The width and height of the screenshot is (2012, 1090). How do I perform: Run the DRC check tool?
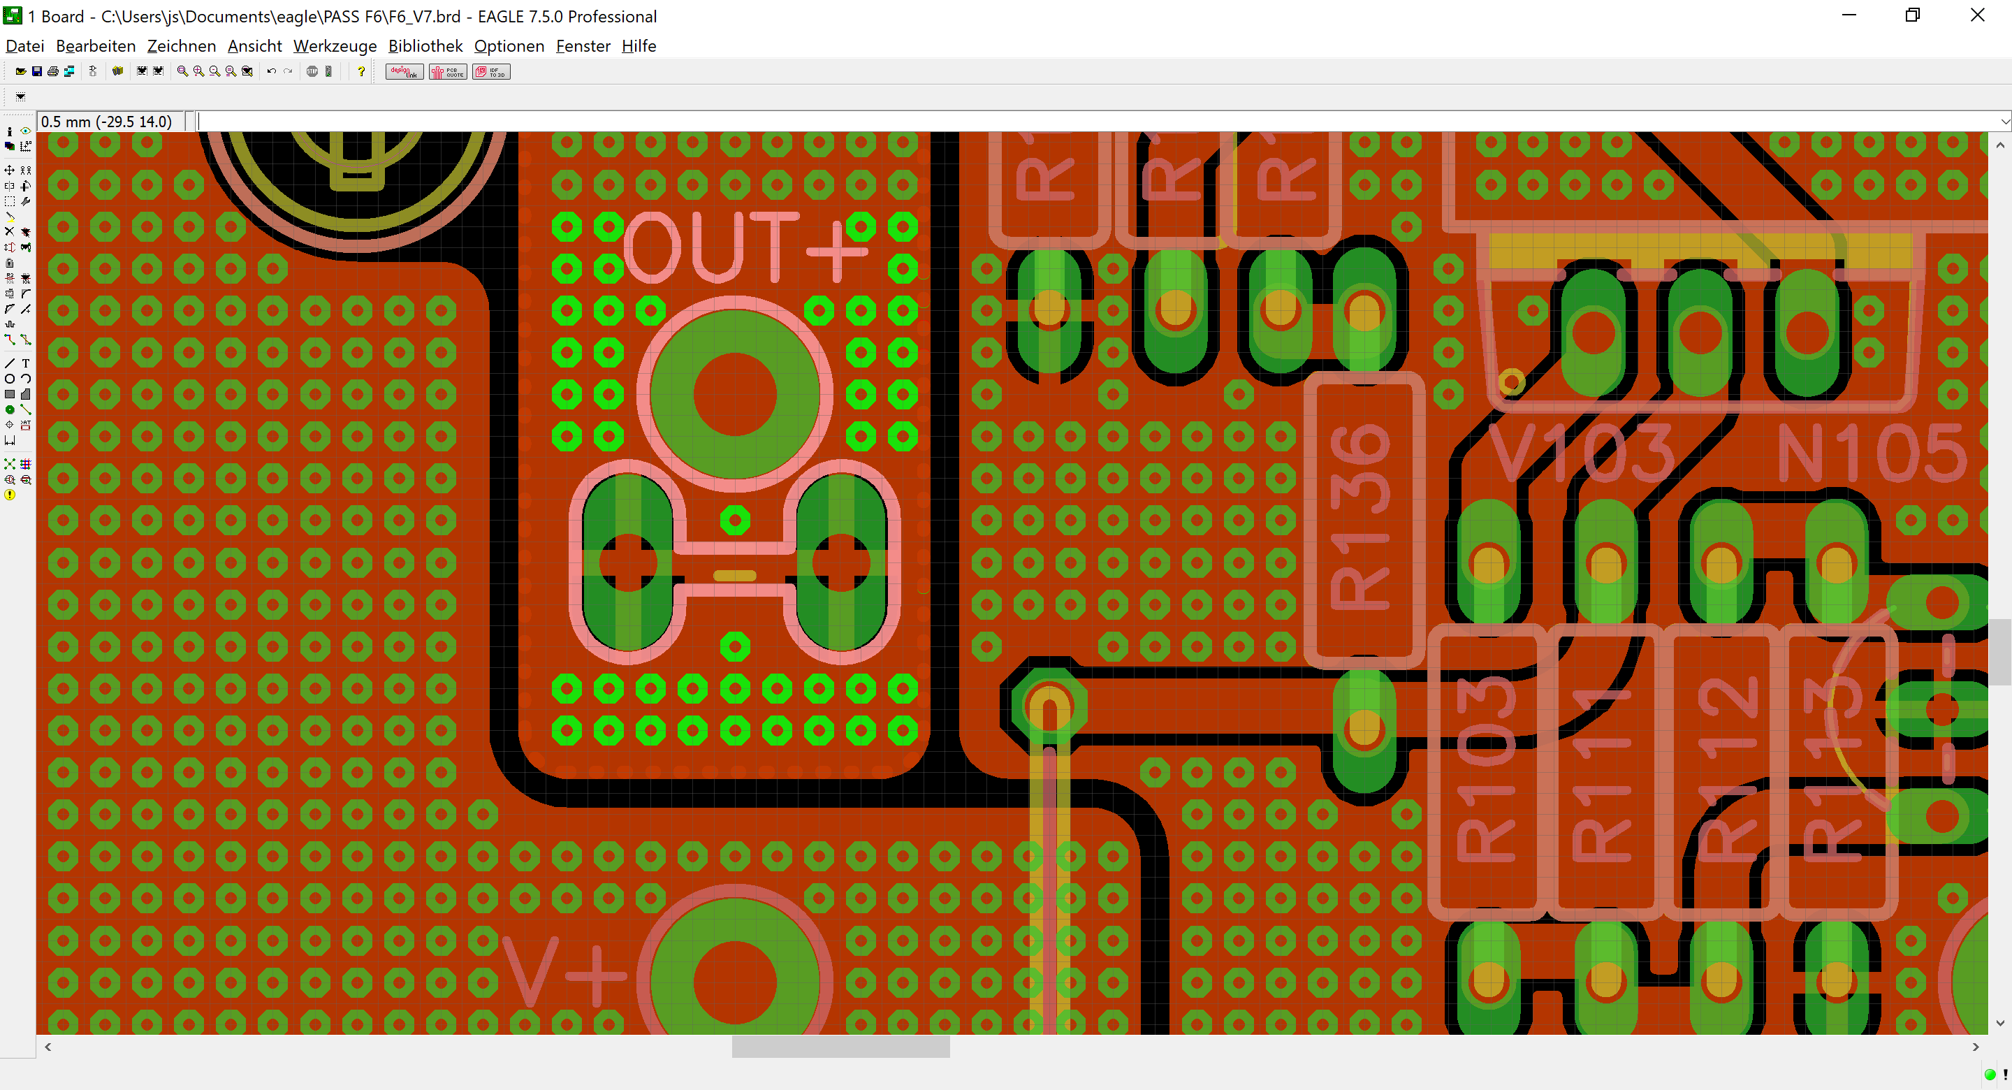pos(26,480)
